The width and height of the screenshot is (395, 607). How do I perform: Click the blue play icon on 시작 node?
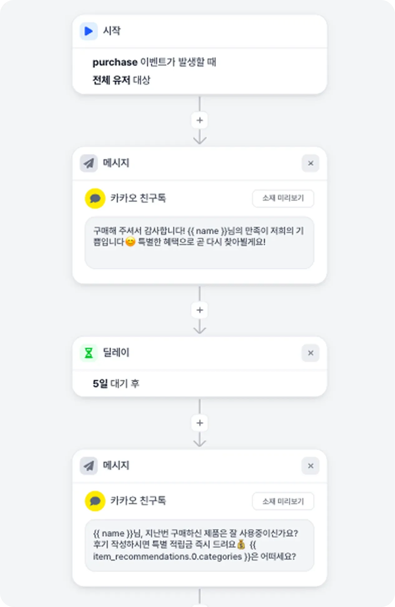89,31
